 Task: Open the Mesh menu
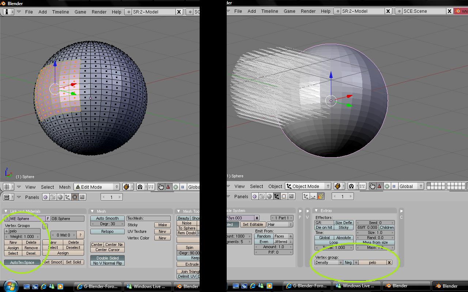pos(65,187)
